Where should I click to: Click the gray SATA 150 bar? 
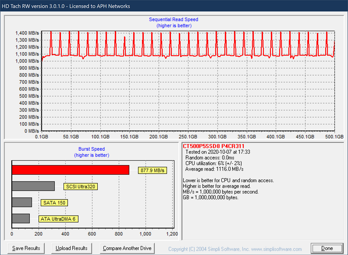(22, 202)
